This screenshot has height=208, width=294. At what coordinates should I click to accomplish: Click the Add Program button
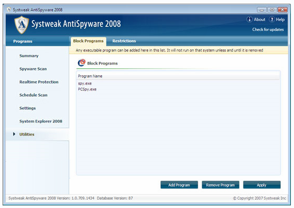pos(179,185)
